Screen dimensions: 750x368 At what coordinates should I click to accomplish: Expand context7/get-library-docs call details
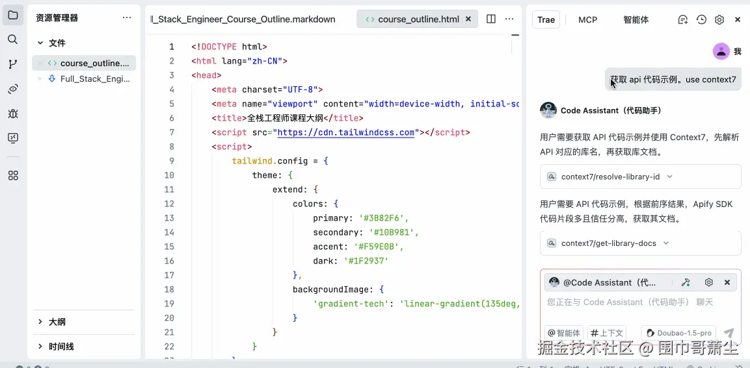pyautogui.click(x=666, y=243)
